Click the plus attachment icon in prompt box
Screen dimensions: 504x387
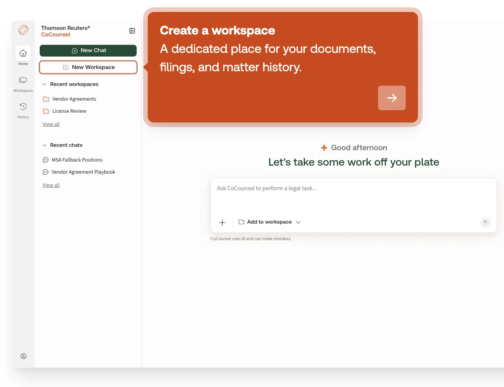click(222, 222)
